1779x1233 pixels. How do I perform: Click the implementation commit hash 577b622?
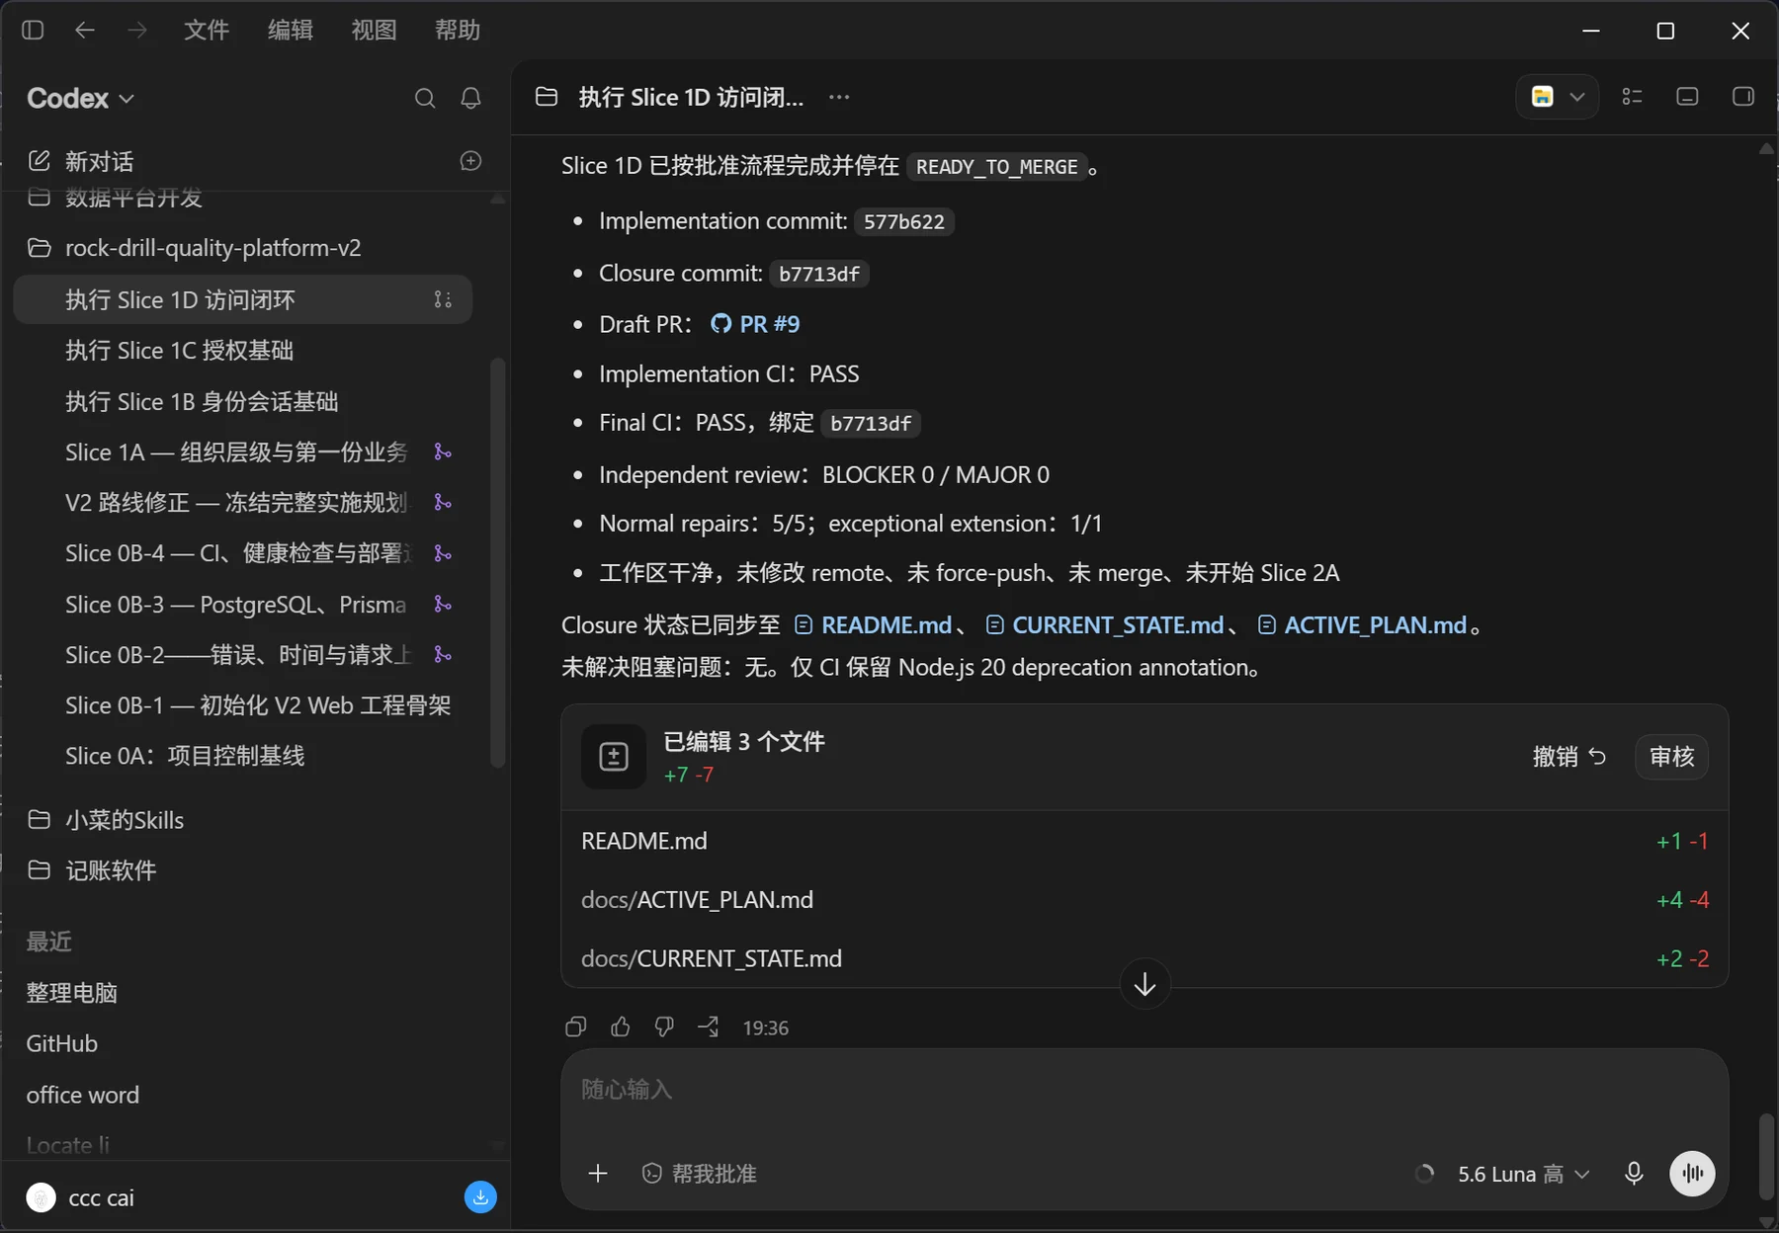[903, 221]
